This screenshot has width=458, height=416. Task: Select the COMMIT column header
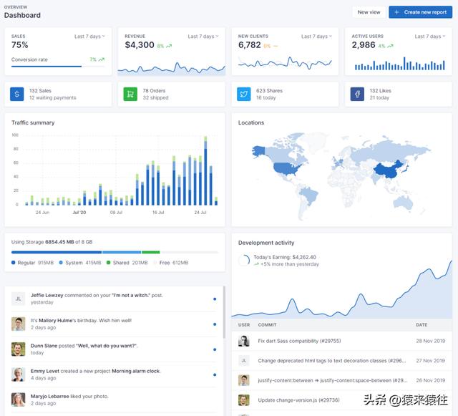(x=267, y=325)
